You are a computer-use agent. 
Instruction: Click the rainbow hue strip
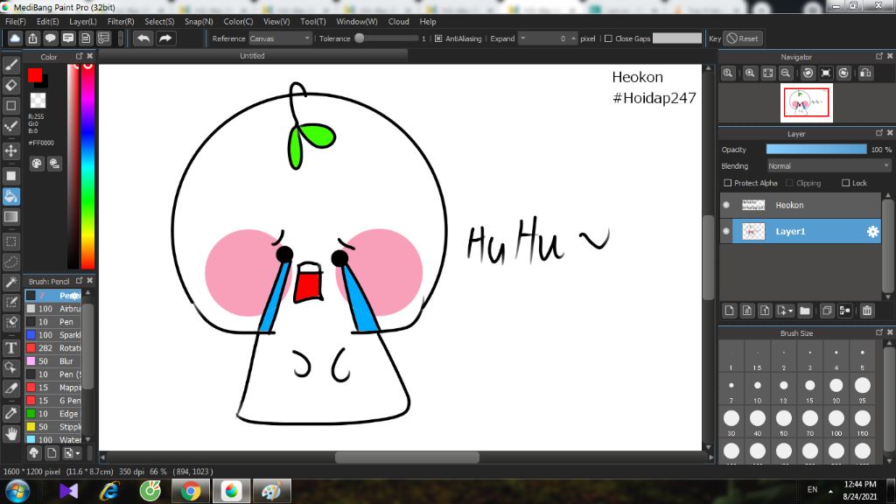point(87,165)
